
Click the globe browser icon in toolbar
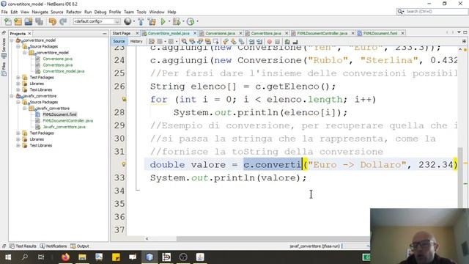pyautogui.click(x=128, y=21)
